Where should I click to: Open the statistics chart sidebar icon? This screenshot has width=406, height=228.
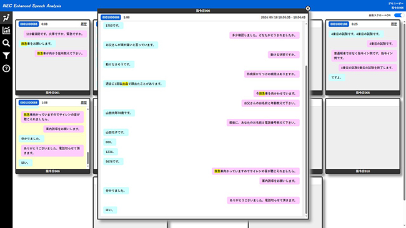(x=6, y=30)
